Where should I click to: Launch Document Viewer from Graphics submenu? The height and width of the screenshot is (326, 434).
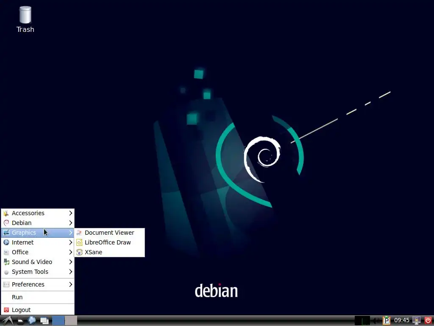coord(110,233)
